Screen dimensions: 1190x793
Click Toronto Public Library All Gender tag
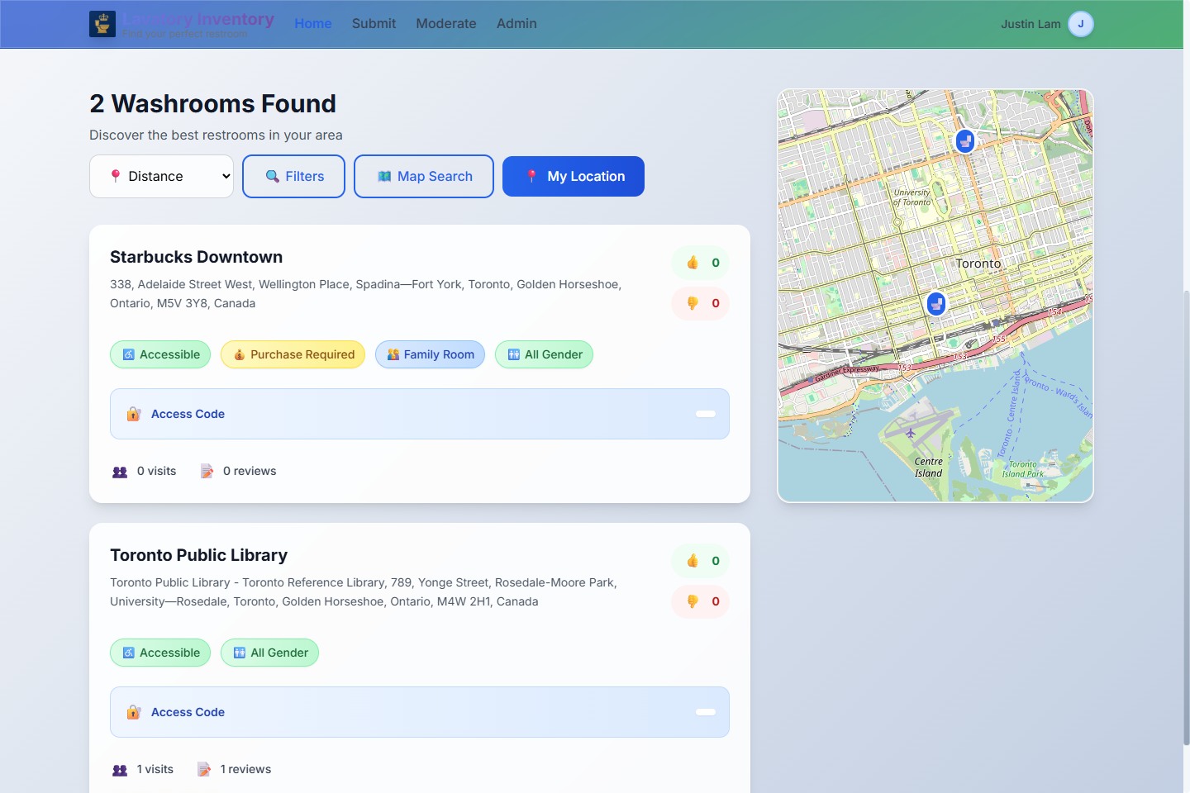269,653
